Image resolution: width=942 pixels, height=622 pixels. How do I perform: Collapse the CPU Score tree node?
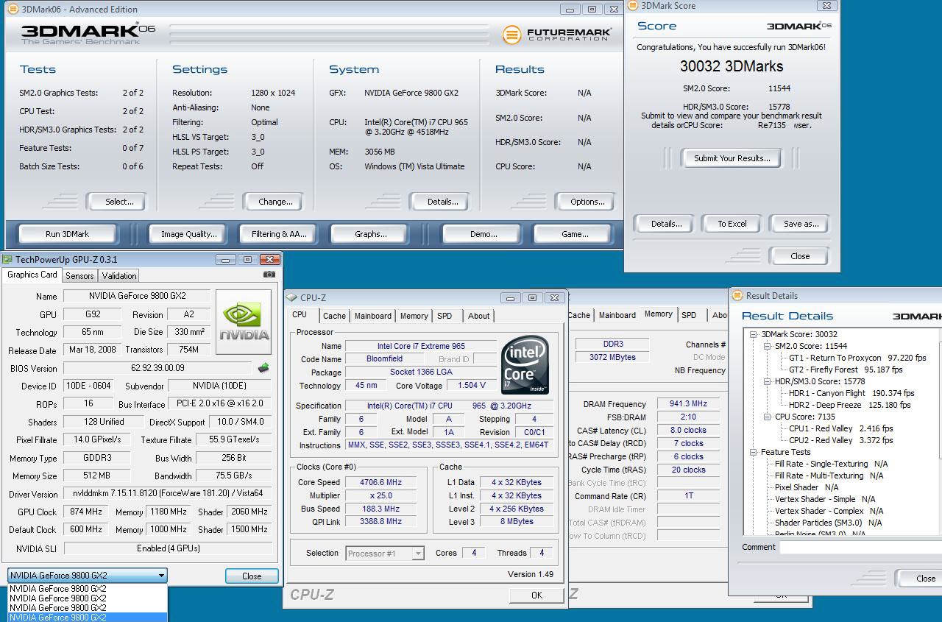coord(768,417)
